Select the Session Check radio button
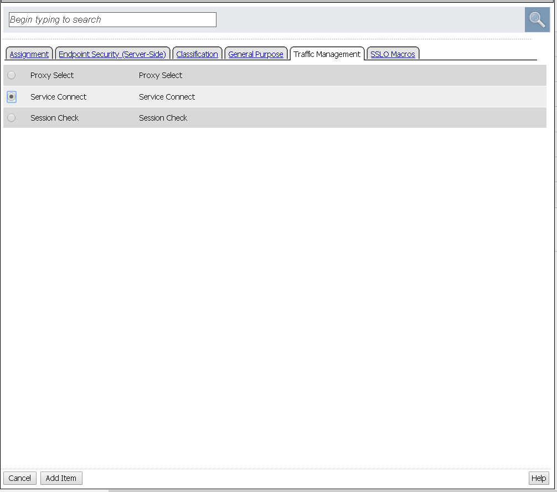557x492 pixels. pyautogui.click(x=12, y=118)
